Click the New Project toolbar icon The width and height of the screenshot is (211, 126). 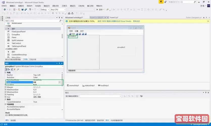point(14,10)
